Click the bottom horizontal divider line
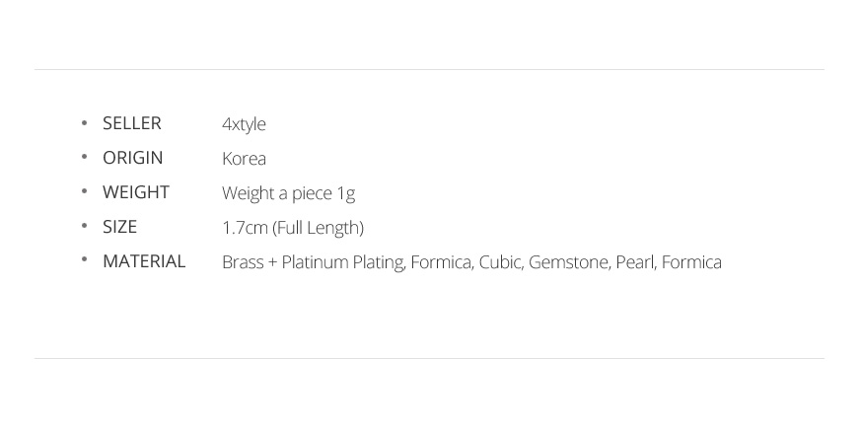 (x=429, y=358)
